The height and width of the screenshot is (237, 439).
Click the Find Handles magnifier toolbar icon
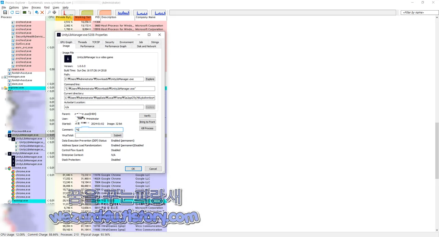pos(49,12)
